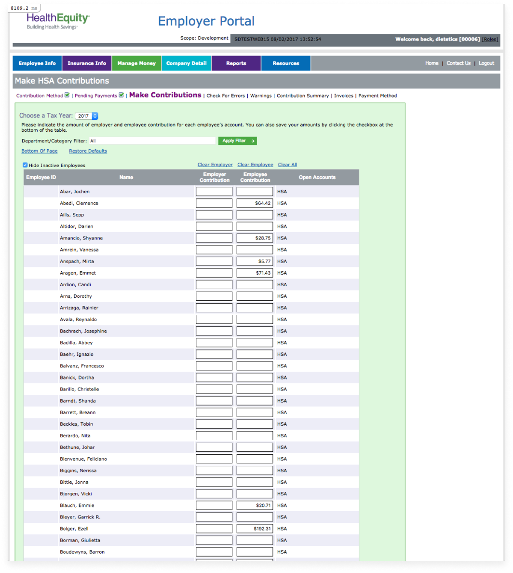513x573 pixels.
Task: Click employer contribution field for Biggins, Nerissa
Action: coord(214,471)
